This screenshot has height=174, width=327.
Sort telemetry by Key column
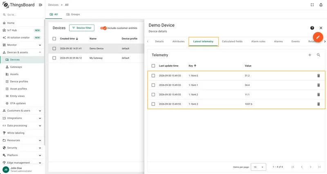tap(192, 66)
